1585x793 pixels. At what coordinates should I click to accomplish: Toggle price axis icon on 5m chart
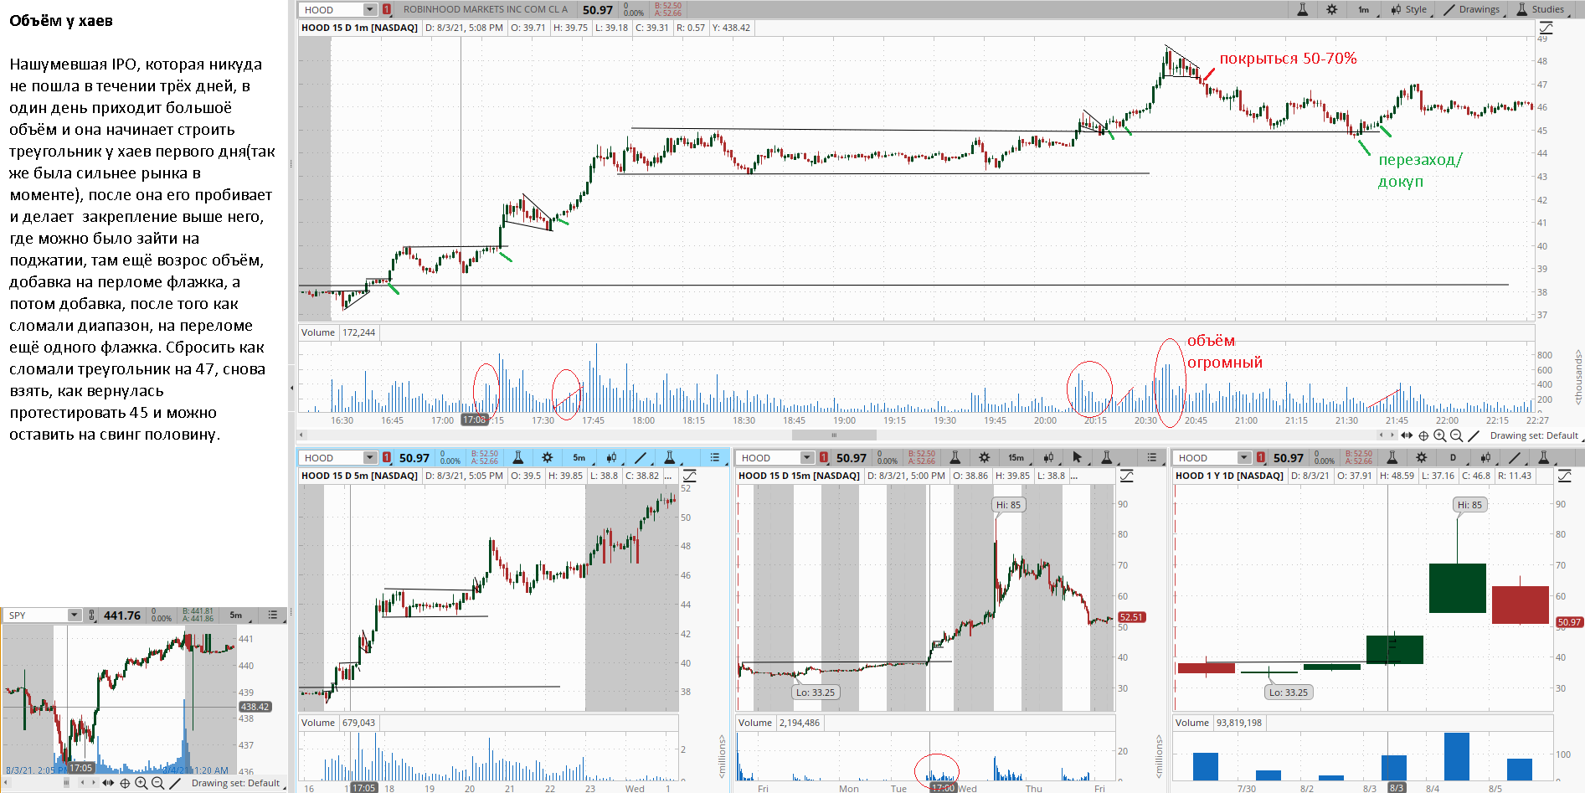(x=690, y=476)
